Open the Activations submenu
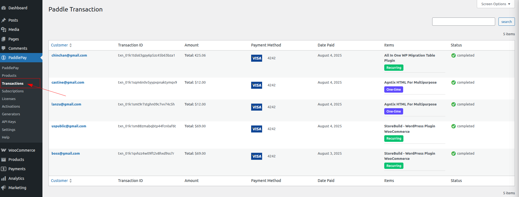This screenshot has height=197, width=519. [11, 106]
